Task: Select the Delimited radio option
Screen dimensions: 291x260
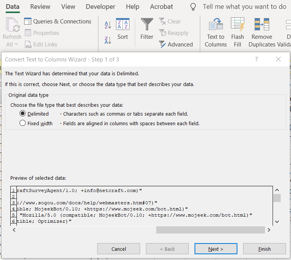Action: (x=23, y=114)
